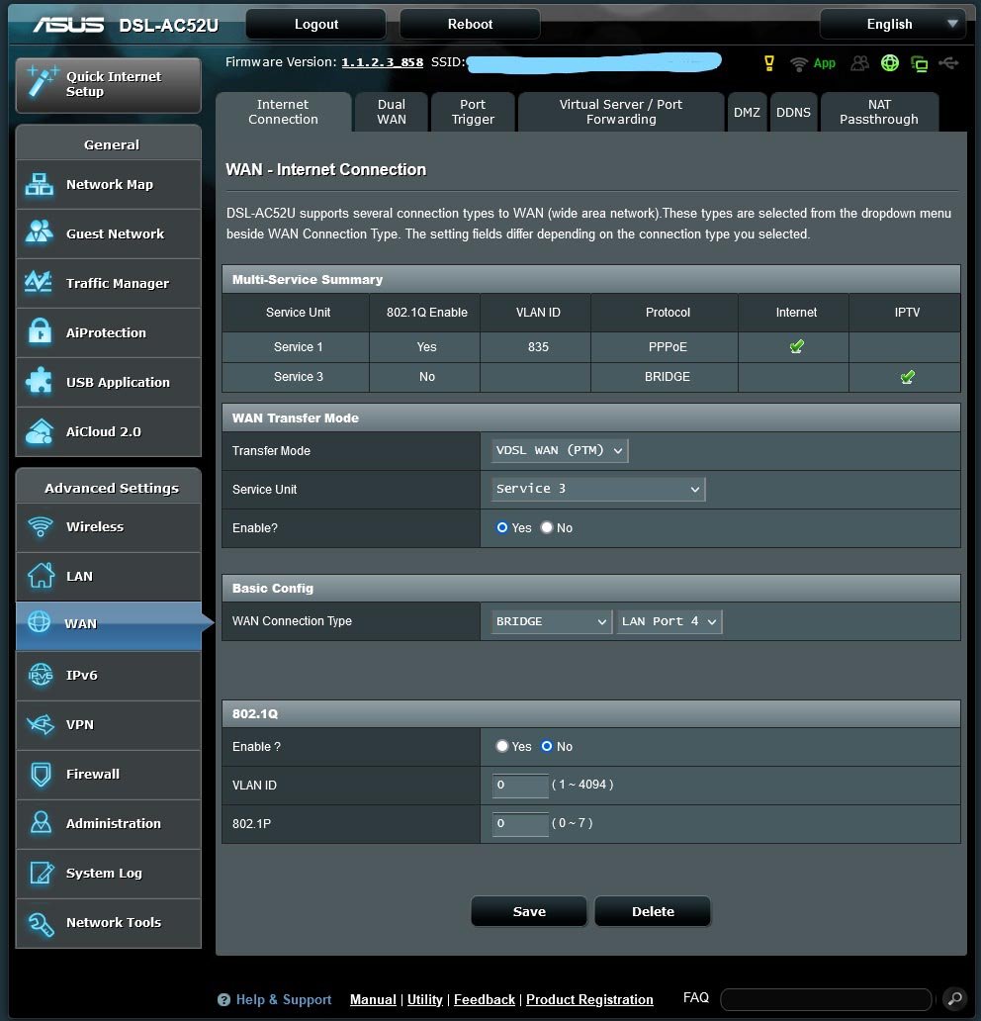Open the English language dropdown

(x=892, y=24)
